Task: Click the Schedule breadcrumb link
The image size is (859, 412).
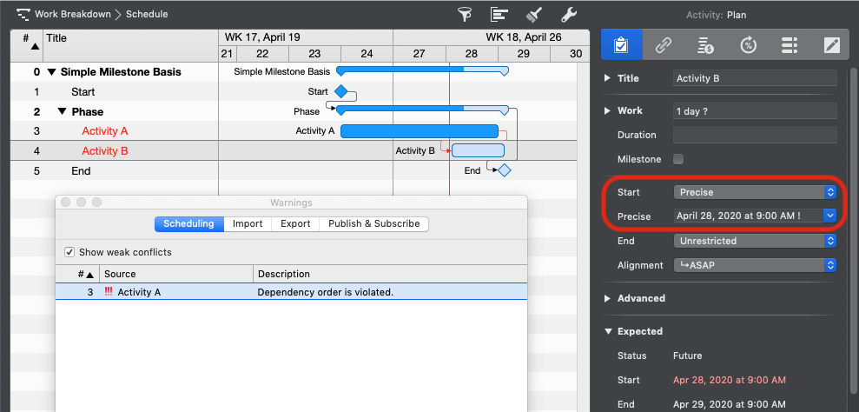Action: pyautogui.click(x=147, y=14)
